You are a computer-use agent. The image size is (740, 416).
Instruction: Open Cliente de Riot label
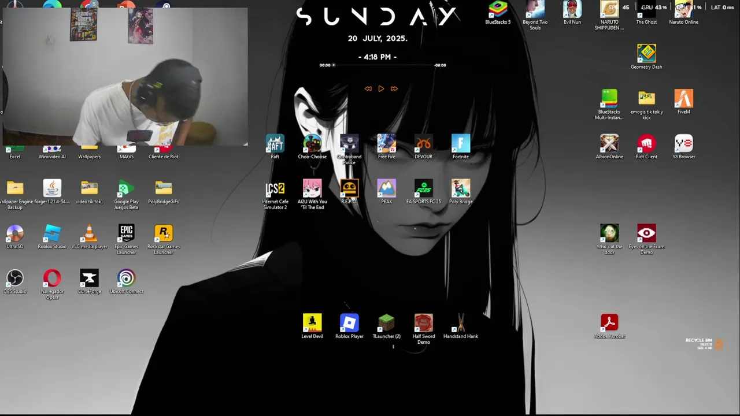(x=164, y=157)
